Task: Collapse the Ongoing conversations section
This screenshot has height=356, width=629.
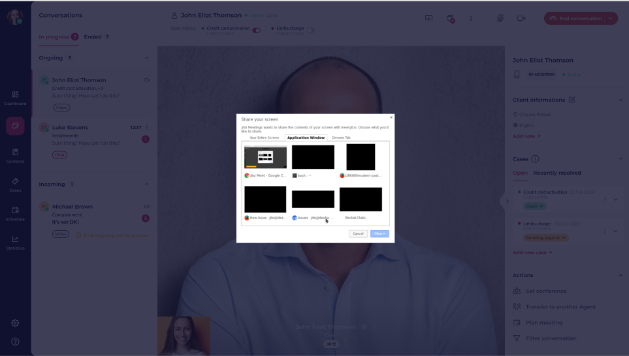Action: click(x=147, y=58)
